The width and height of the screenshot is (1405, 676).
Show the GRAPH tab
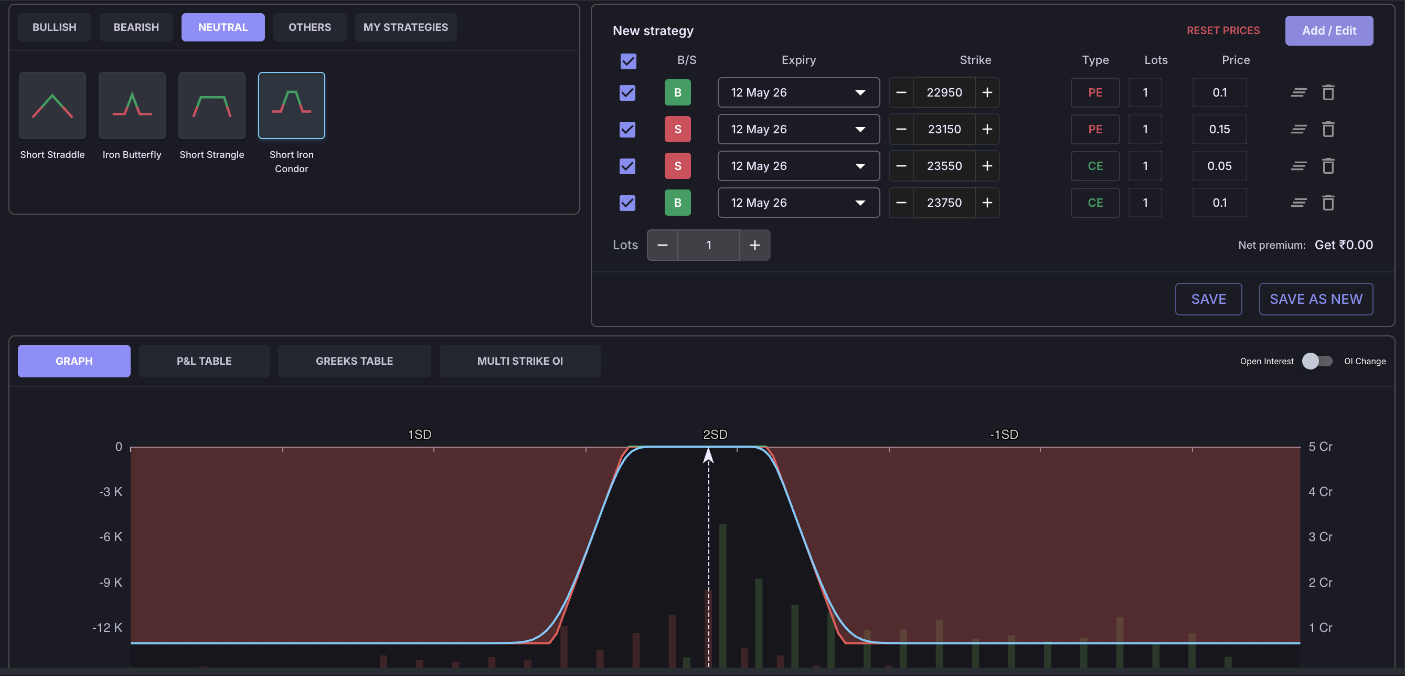tap(74, 361)
